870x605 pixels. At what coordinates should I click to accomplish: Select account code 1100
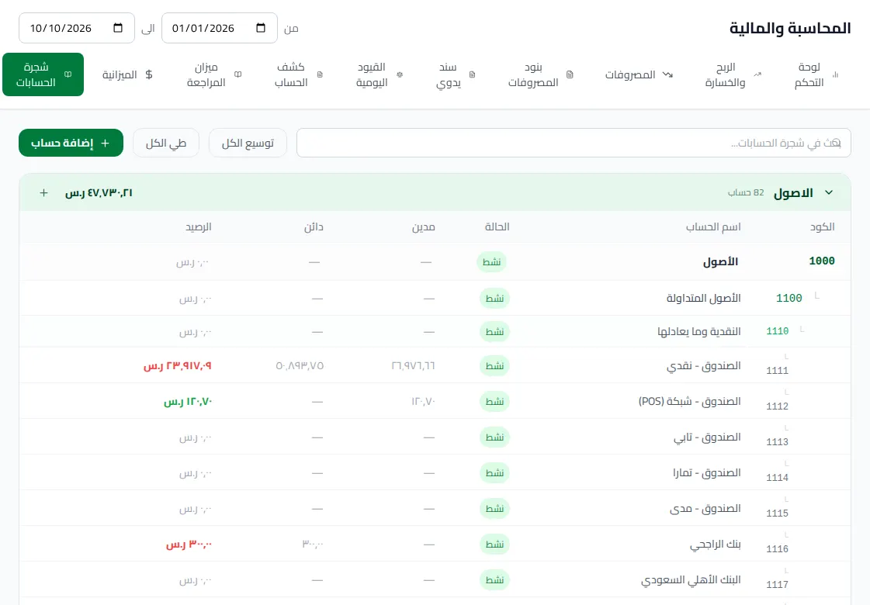(x=789, y=299)
